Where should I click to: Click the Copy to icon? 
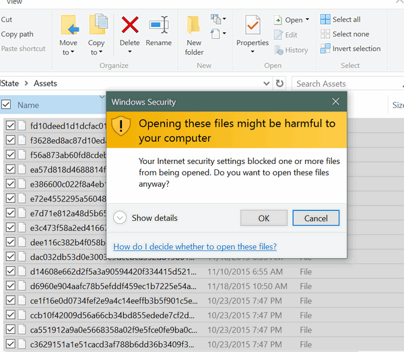click(98, 24)
